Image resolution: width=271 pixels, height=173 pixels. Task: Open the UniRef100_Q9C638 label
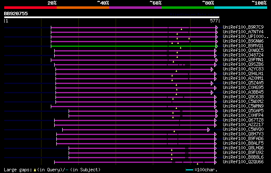tap(243, 97)
